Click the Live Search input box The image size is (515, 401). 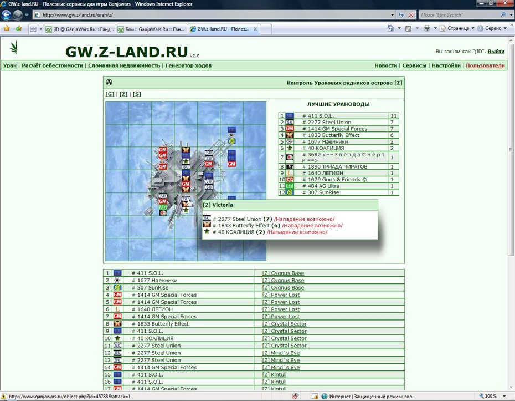click(x=459, y=15)
